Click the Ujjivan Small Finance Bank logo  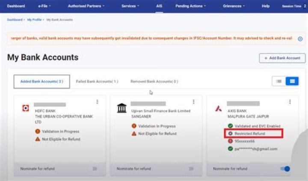point(122,108)
